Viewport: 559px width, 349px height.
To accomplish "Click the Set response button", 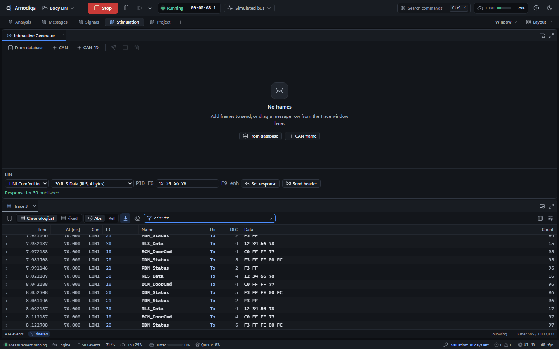I will point(260,184).
